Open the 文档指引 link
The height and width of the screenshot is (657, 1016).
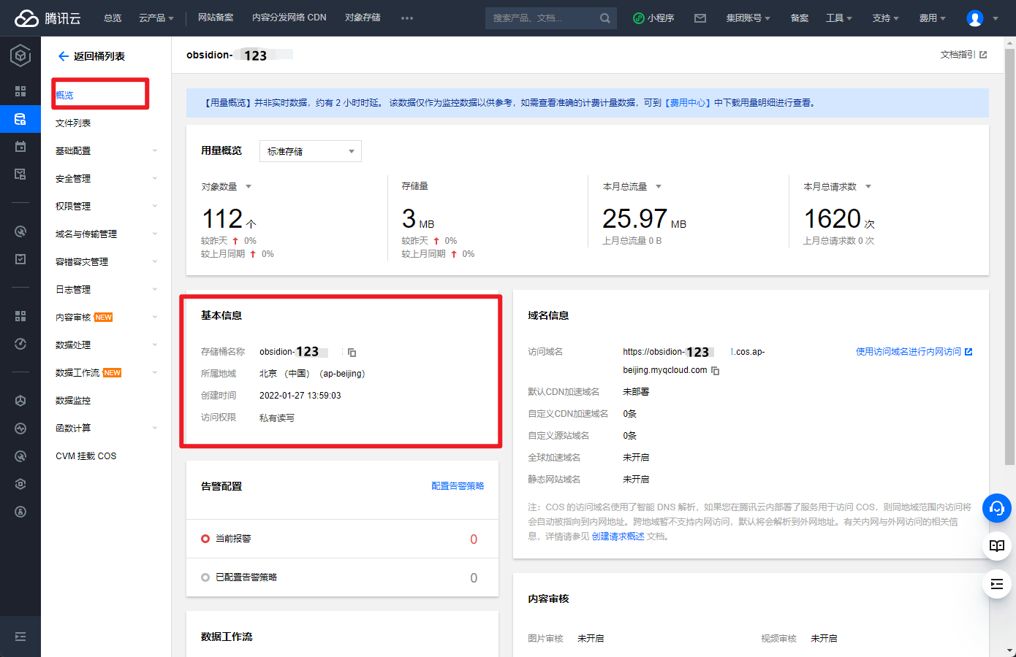963,55
